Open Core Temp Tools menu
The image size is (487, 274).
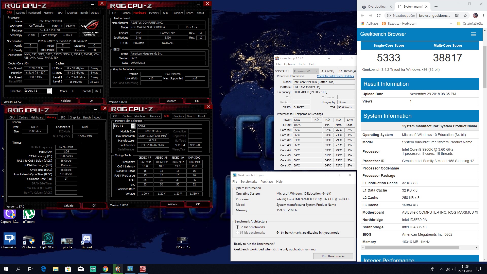[302, 64]
